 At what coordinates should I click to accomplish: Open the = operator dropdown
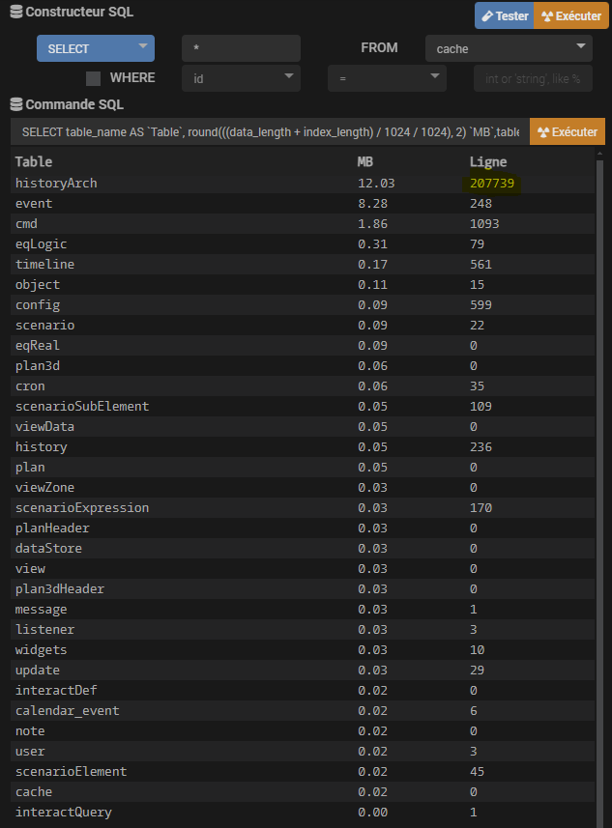coord(387,78)
